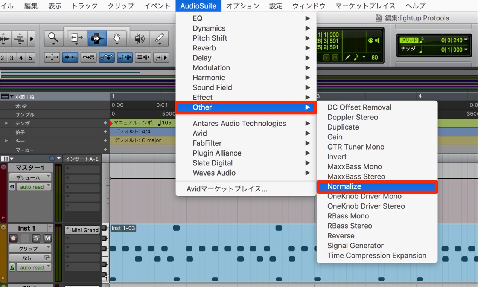Select the Pencil tool
The width and height of the screenshot is (478, 287).
pyautogui.click(x=159, y=38)
